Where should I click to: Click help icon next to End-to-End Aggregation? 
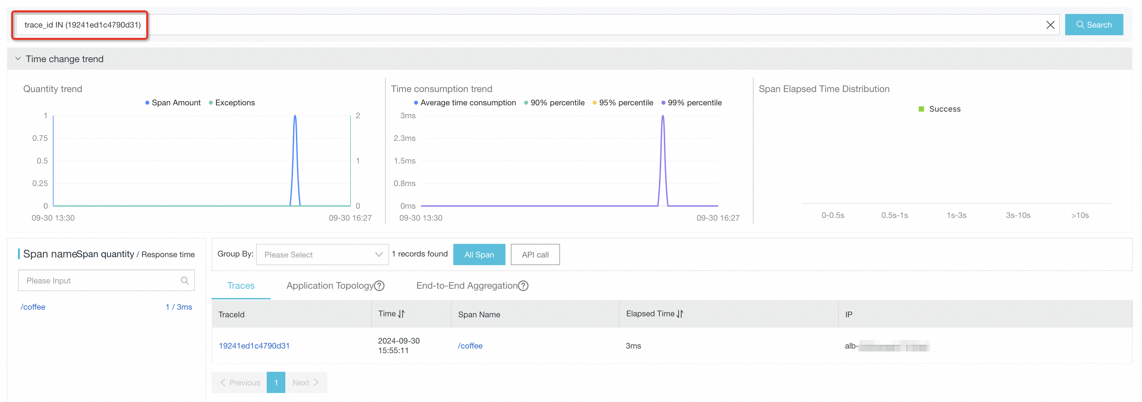(x=523, y=286)
